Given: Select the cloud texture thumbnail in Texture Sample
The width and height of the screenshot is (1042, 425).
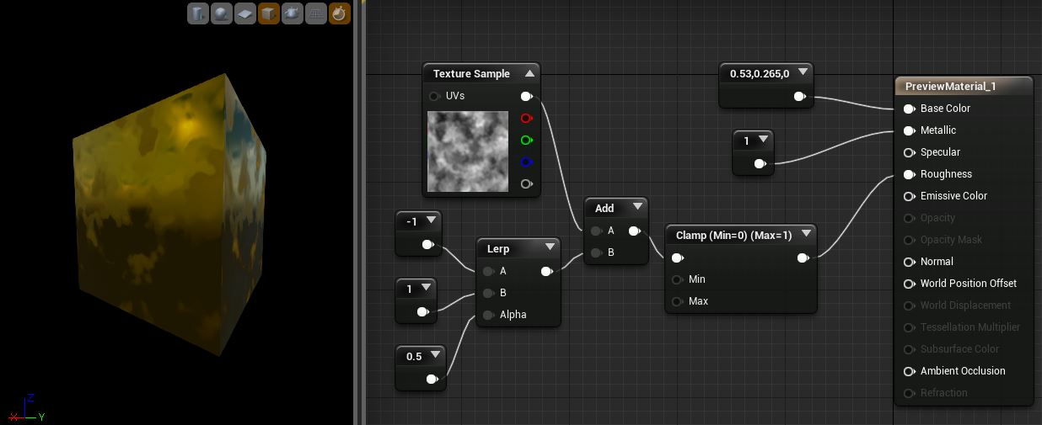Looking at the screenshot, I should [468, 151].
